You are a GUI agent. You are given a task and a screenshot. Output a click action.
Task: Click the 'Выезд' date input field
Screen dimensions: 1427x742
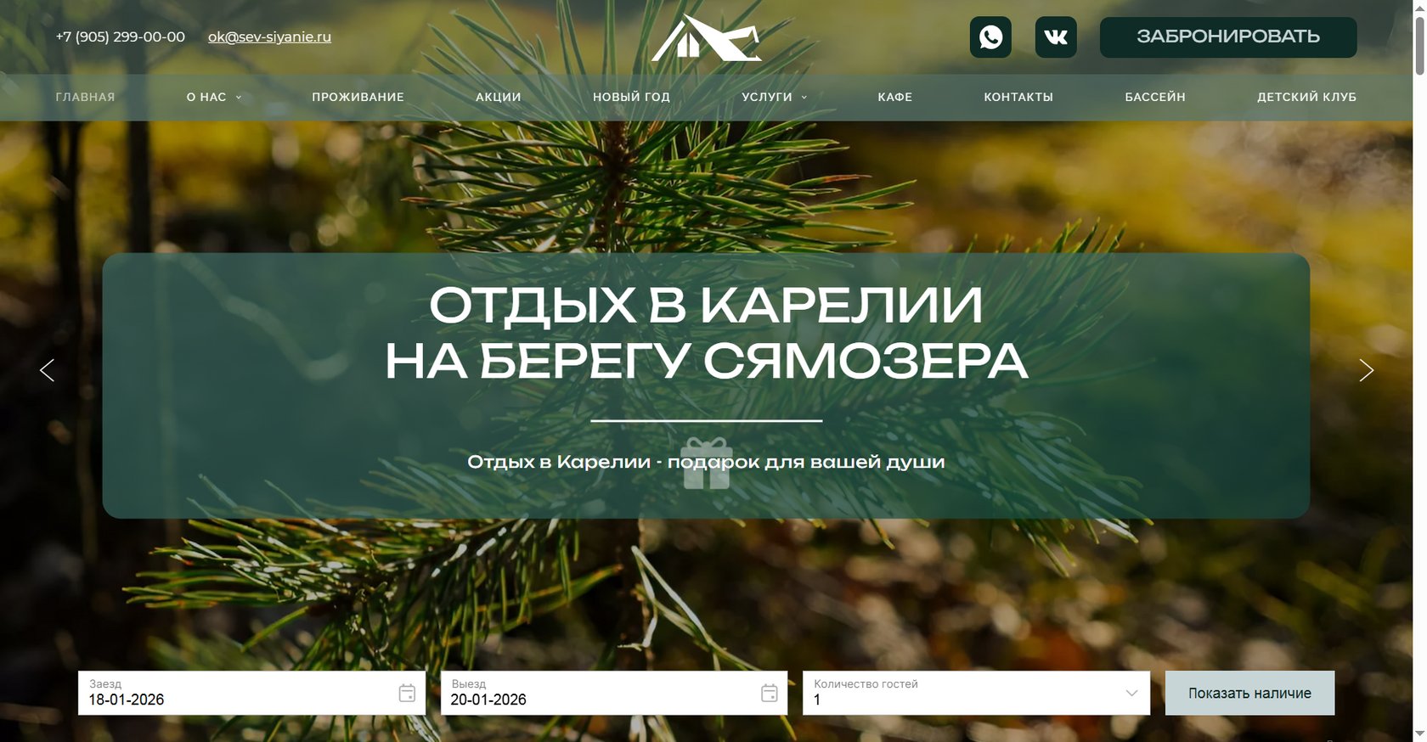click(613, 693)
